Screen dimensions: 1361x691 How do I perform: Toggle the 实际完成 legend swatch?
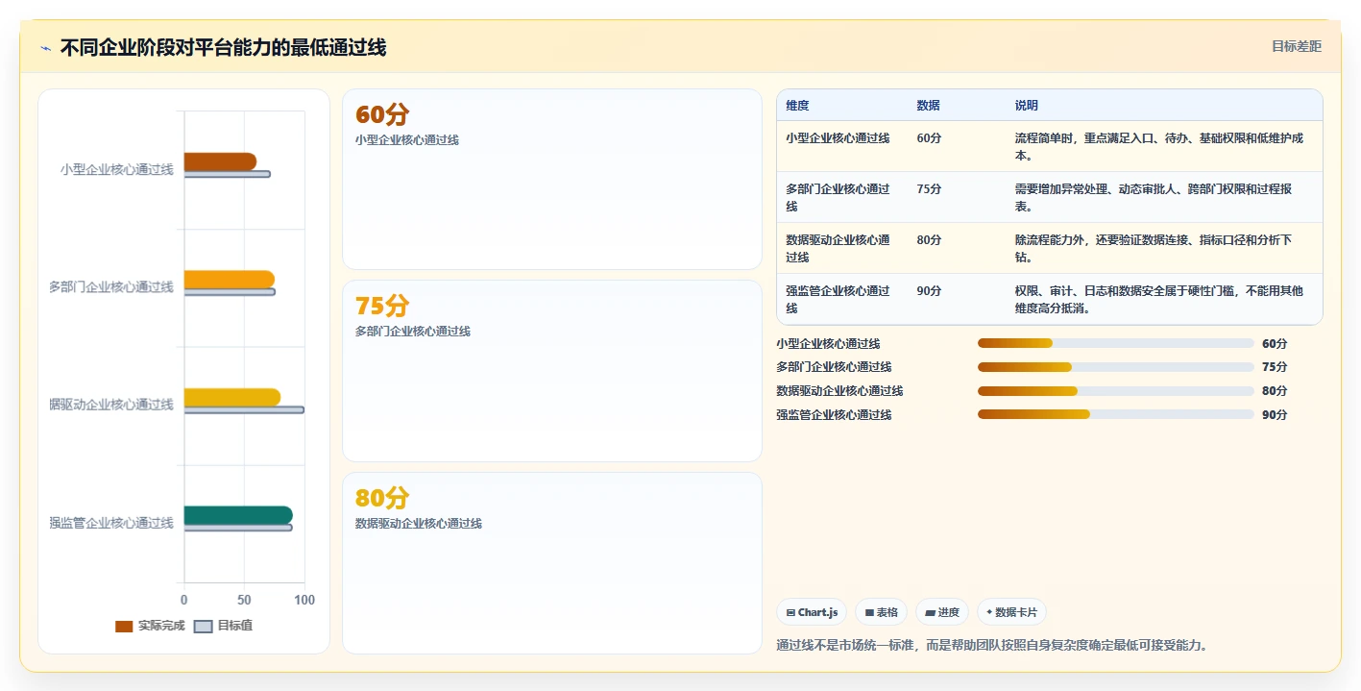(124, 626)
